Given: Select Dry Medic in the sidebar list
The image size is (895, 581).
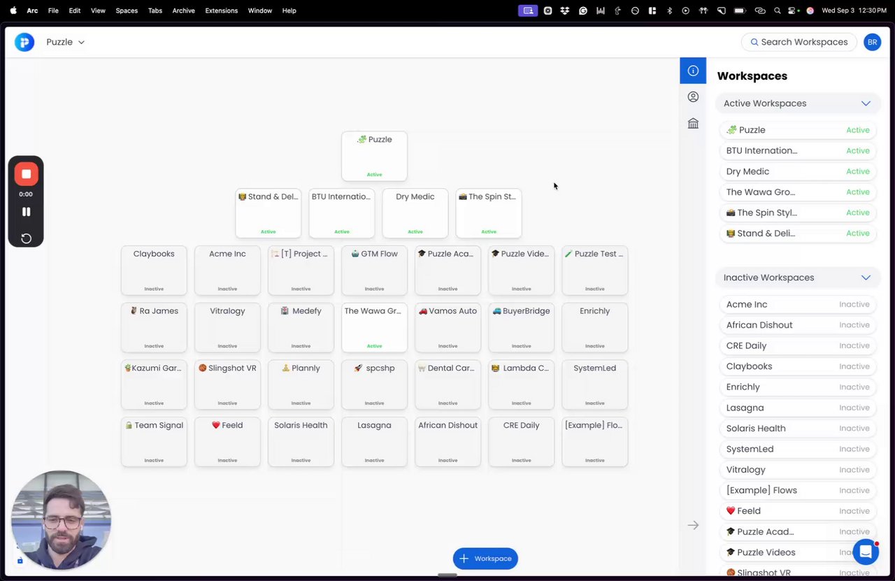Looking at the screenshot, I should coord(798,171).
